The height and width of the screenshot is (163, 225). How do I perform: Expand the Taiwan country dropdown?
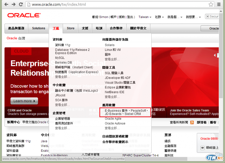145,17
